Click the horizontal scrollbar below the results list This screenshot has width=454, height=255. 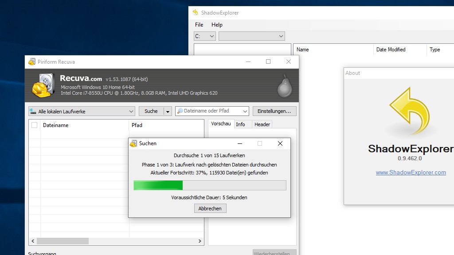pyautogui.click(x=62, y=241)
